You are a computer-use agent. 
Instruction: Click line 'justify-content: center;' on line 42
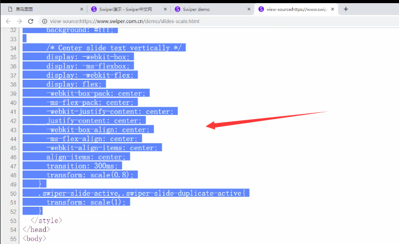pyautogui.click(x=94, y=121)
